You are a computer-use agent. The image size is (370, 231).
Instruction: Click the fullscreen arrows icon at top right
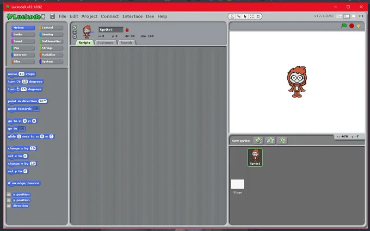point(361,16)
